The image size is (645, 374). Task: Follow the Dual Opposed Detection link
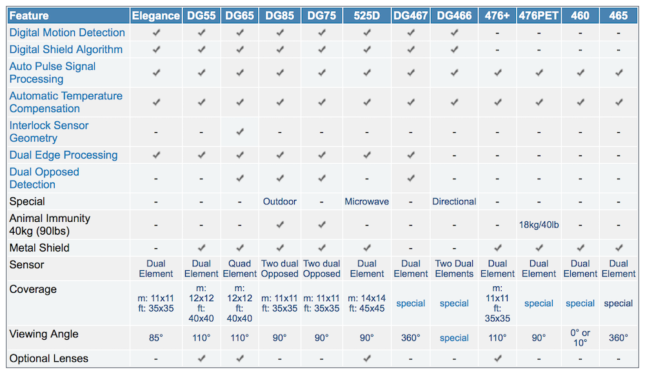click(x=44, y=178)
